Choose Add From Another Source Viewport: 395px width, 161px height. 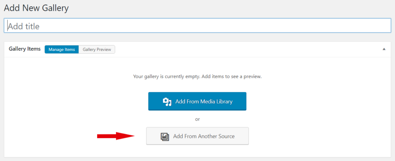tap(197, 136)
